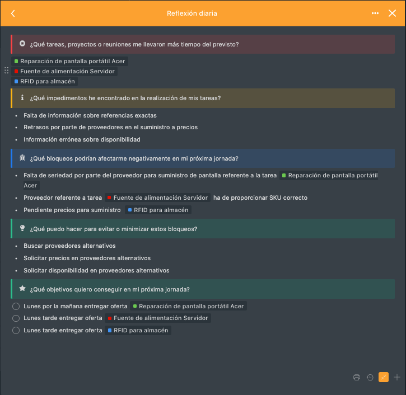Click the bug icon in the bloqueos heading
Viewport: 406px width, 395px height.
(22, 158)
